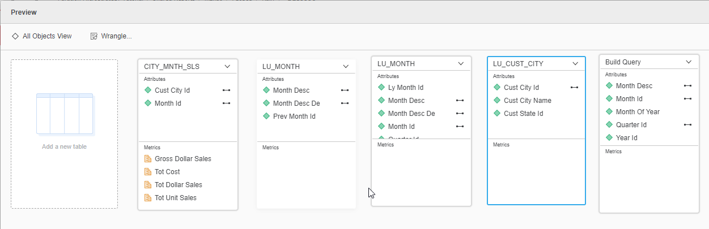
Task: Click link icon beside Month Id in CITY_MNTH_SLS
Action: [226, 103]
